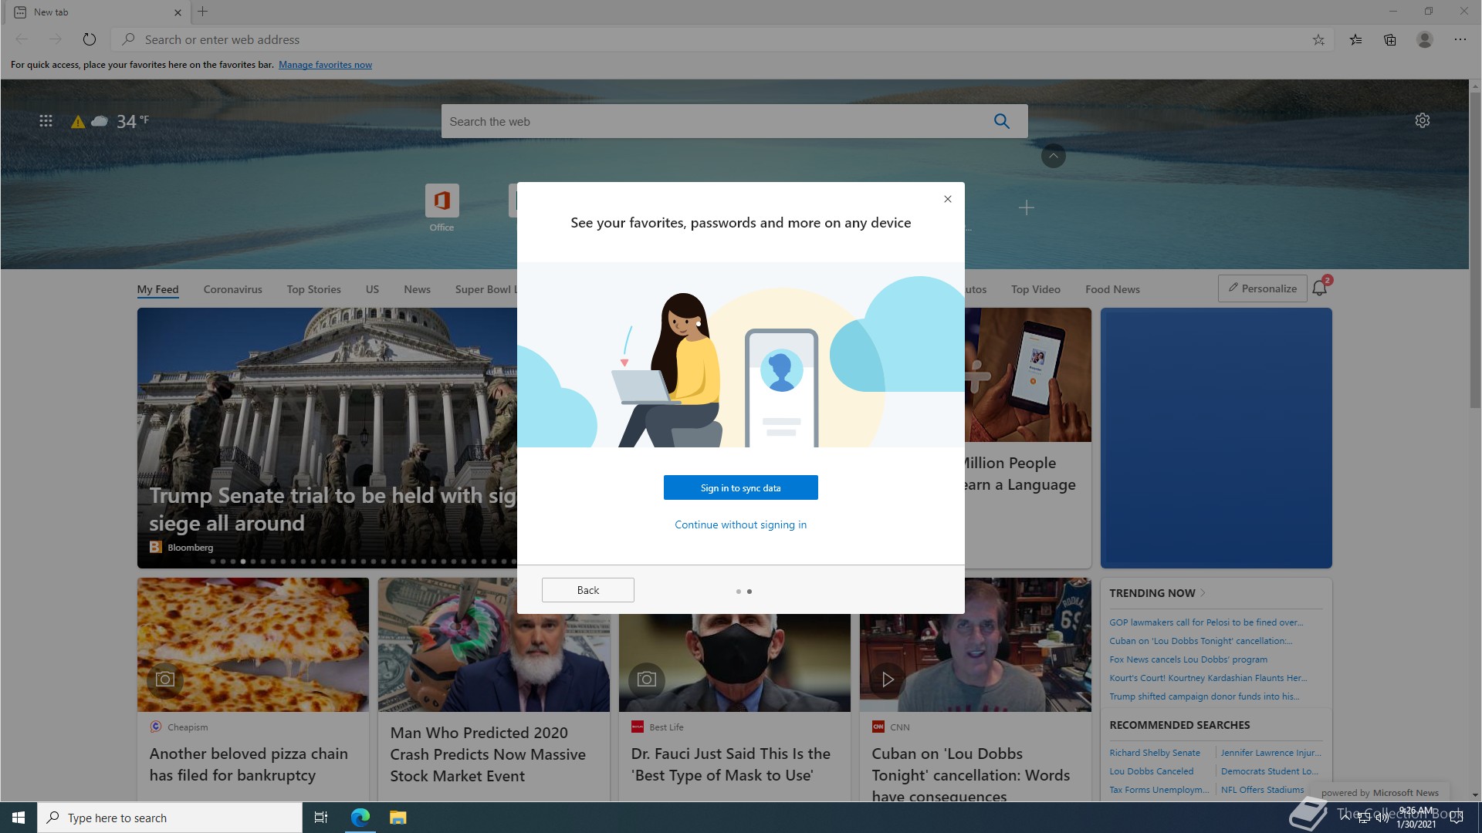Open the Favorites list icon
Viewport: 1482px width, 833px height.
pyautogui.click(x=1355, y=39)
